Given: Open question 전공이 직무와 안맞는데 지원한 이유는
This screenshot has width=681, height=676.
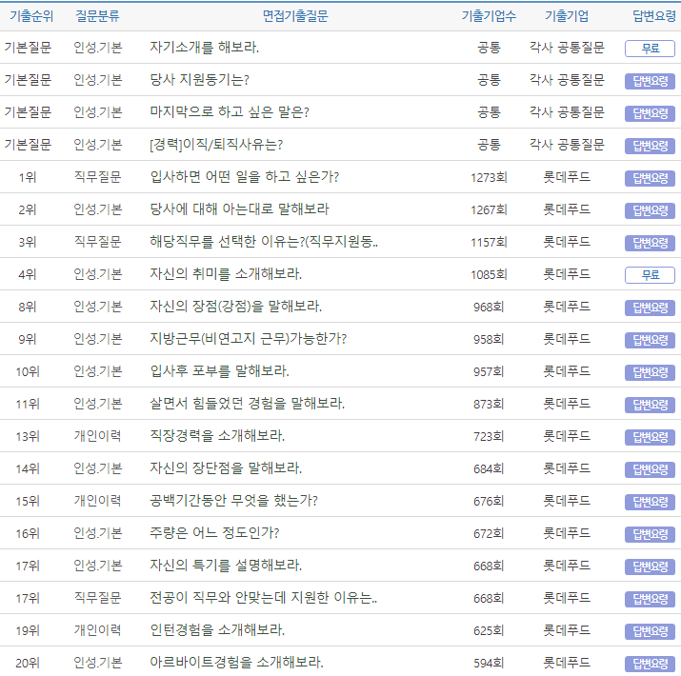Looking at the screenshot, I should coord(264,598).
